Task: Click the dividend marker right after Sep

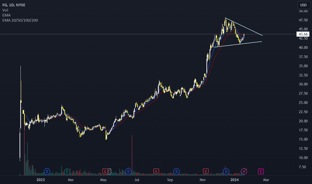Action: pyautogui.click(x=176, y=171)
